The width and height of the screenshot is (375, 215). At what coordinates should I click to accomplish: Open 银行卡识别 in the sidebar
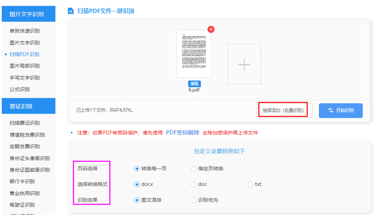coord(22,181)
